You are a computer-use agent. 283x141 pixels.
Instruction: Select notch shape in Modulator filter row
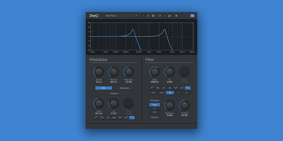tap(120, 118)
